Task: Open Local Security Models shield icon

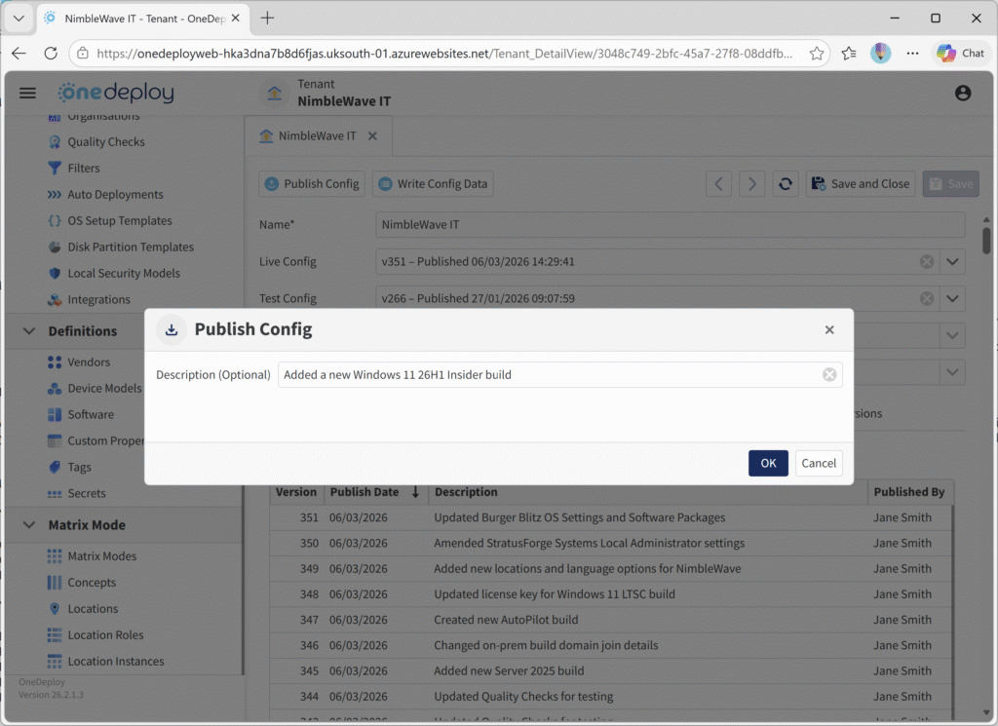Action: pos(55,273)
